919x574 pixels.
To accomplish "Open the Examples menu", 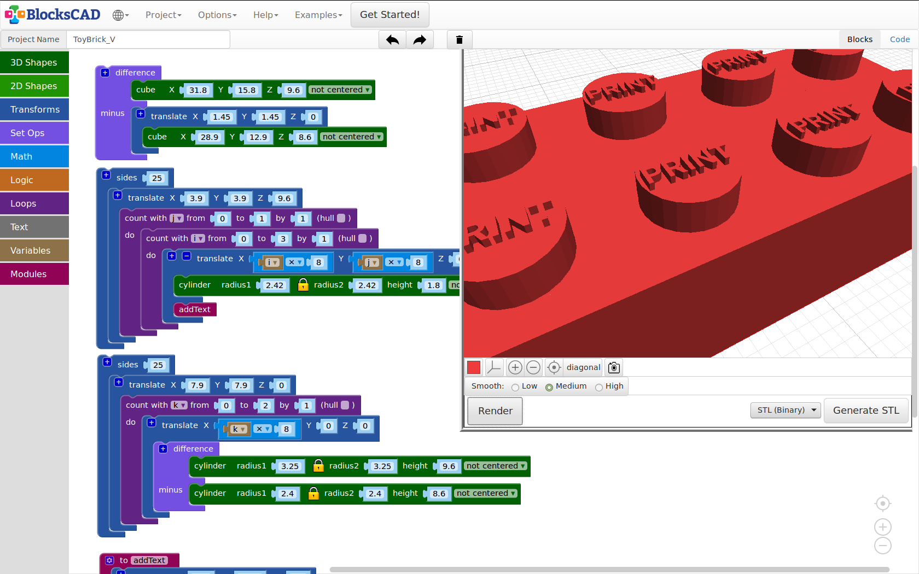I will coord(318,15).
